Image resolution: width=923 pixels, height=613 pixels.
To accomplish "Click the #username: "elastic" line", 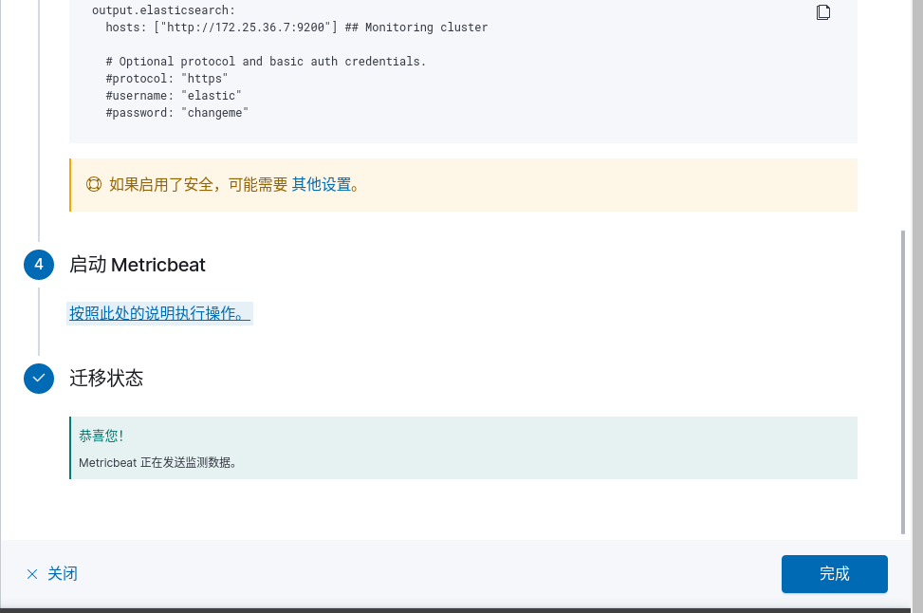I will tap(173, 96).
